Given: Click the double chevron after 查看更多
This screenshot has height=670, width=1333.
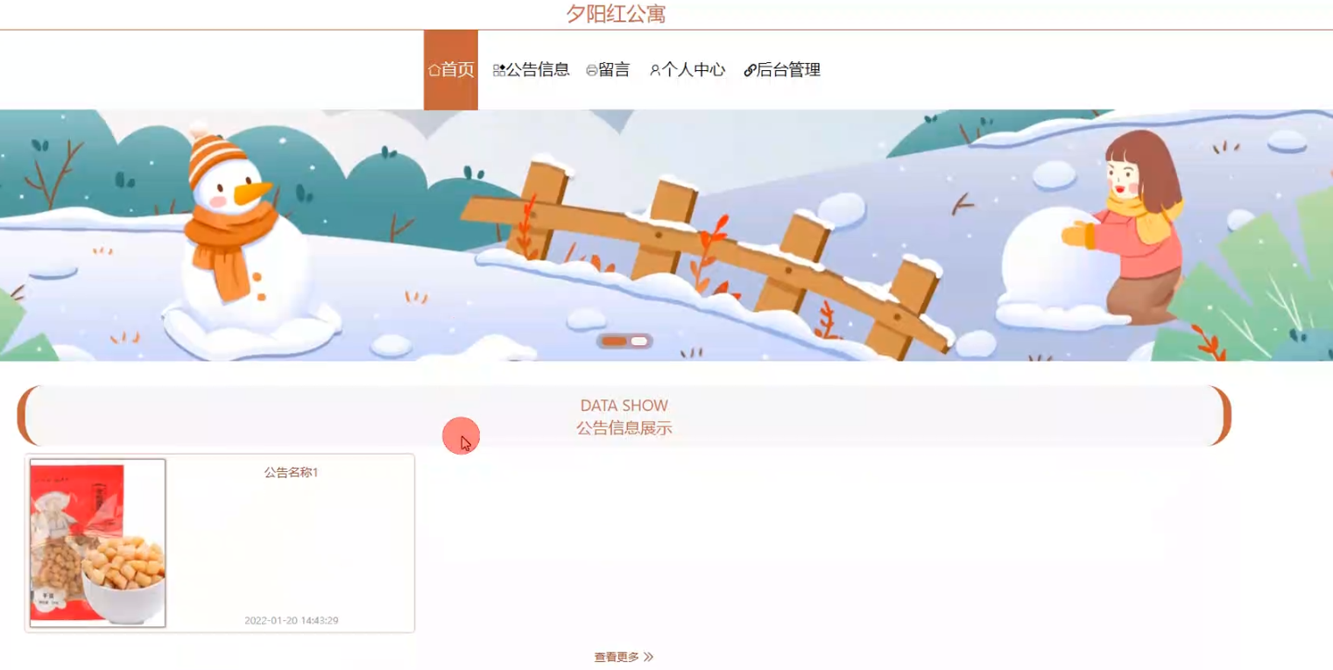Looking at the screenshot, I should tap(648, 657).
